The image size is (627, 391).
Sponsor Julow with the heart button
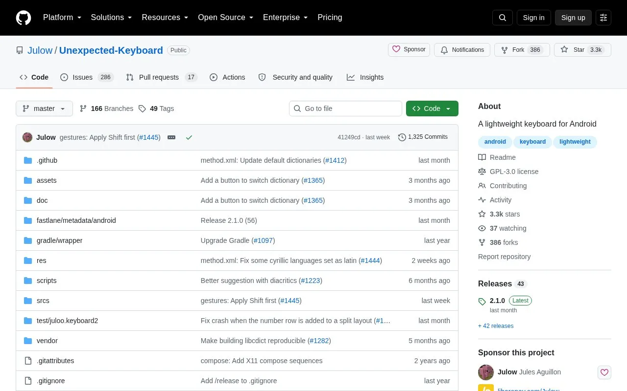coord(604,372)
